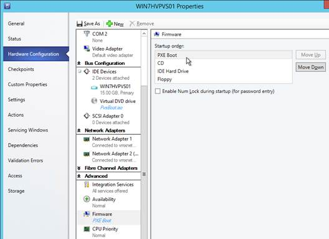Screen dimensions: 329x239
Task: Click the window icon in title bar
Action: pyautogui.click(x=7, y=6)
